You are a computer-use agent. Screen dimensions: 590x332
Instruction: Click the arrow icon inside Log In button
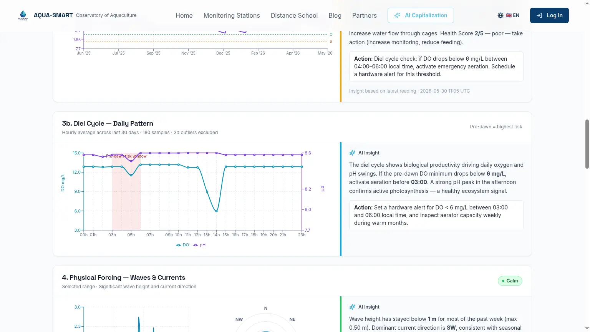point(539,15)
